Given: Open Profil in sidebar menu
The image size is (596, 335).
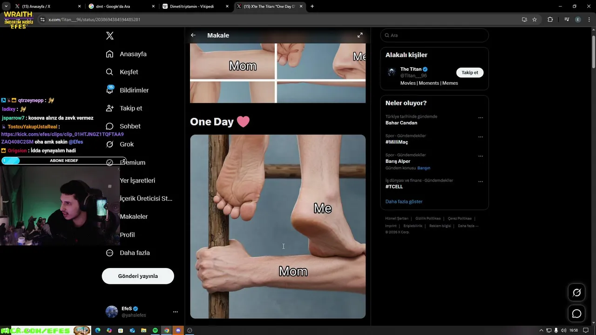Looking at the screenshot, I should [127, 234].
